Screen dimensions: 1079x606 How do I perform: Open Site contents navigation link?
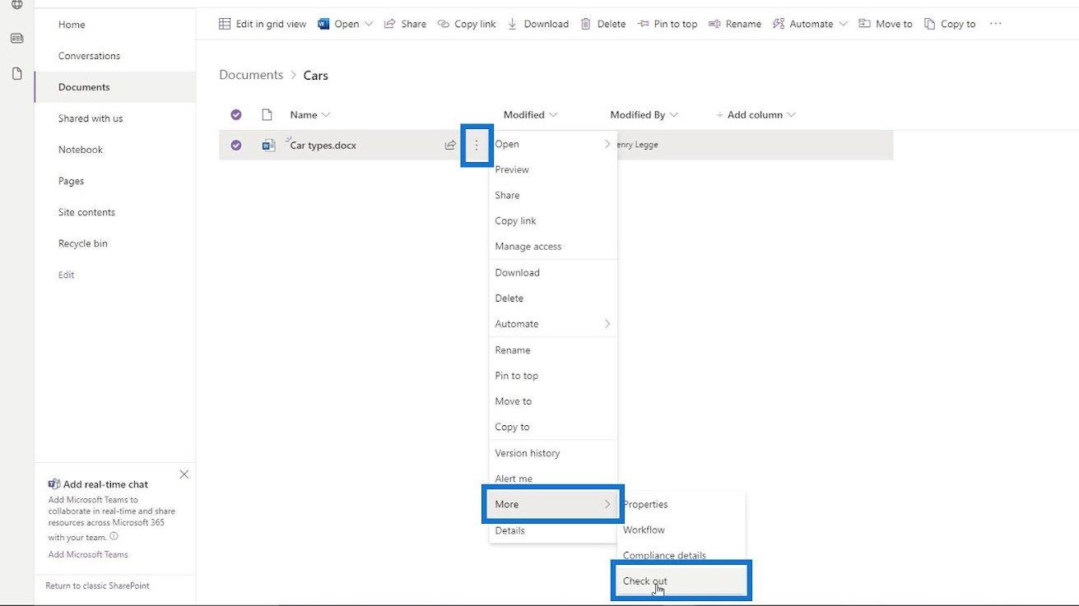(86, 212)
